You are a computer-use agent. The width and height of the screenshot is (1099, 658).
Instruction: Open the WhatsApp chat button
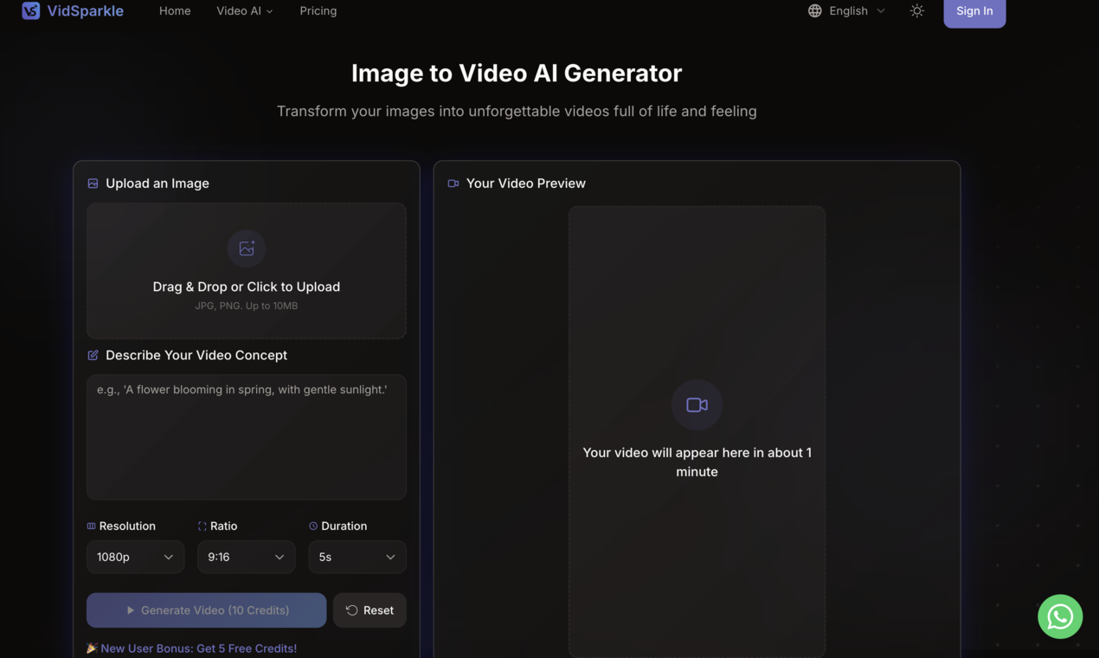(1060, 616)
